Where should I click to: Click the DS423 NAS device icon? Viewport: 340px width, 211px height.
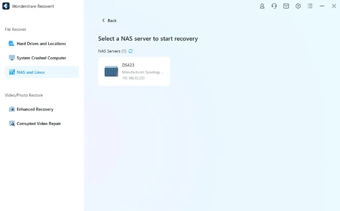[111, 71]
